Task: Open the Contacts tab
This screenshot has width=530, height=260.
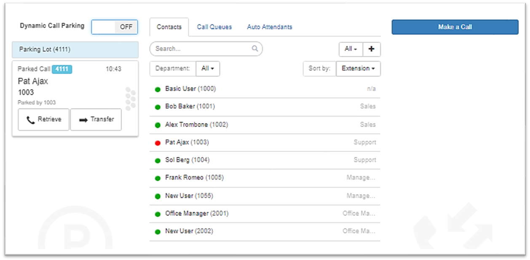Action: pos(169,27)
